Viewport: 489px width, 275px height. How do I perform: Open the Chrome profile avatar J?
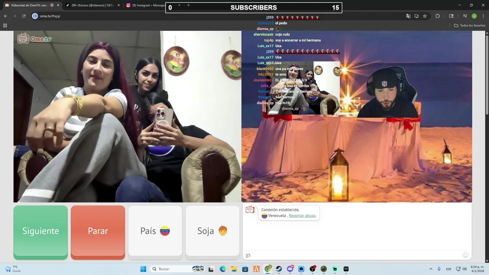[474, 16]
